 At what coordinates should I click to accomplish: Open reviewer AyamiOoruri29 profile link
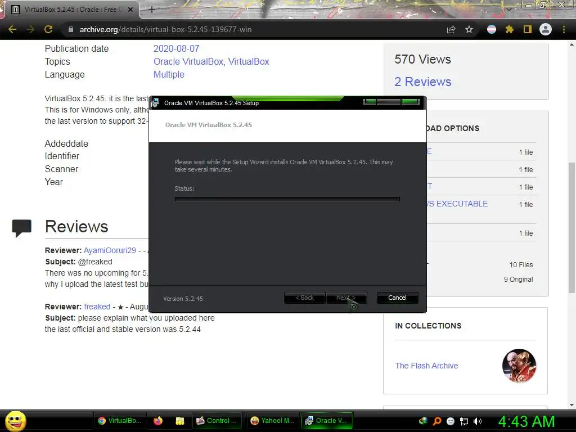click(x=110, y=250)
